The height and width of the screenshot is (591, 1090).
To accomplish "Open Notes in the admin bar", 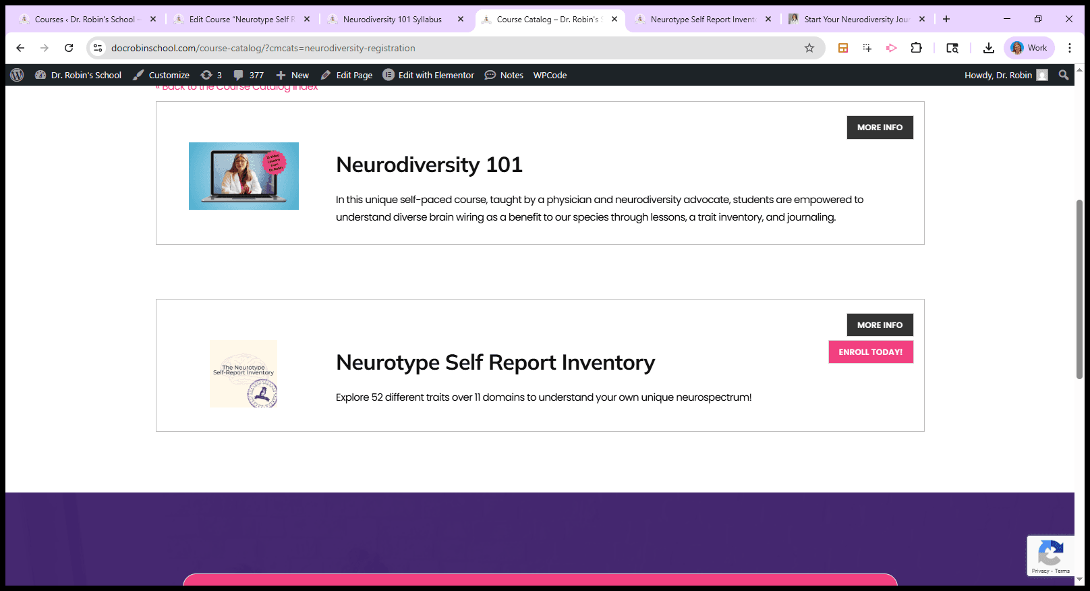I will click(x=504, y=75).
